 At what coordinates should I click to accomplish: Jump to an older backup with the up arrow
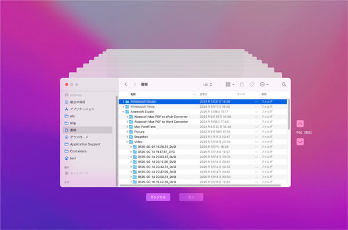point(300,123)
